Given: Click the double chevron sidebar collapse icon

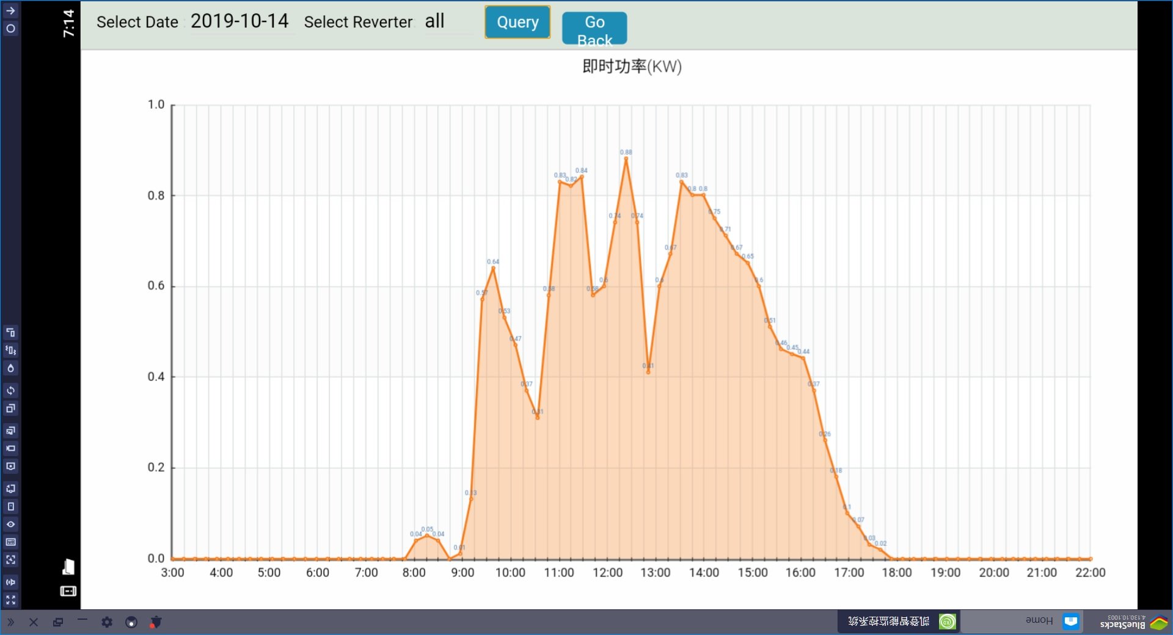Looking at the screenshot, I should point(10,622).
